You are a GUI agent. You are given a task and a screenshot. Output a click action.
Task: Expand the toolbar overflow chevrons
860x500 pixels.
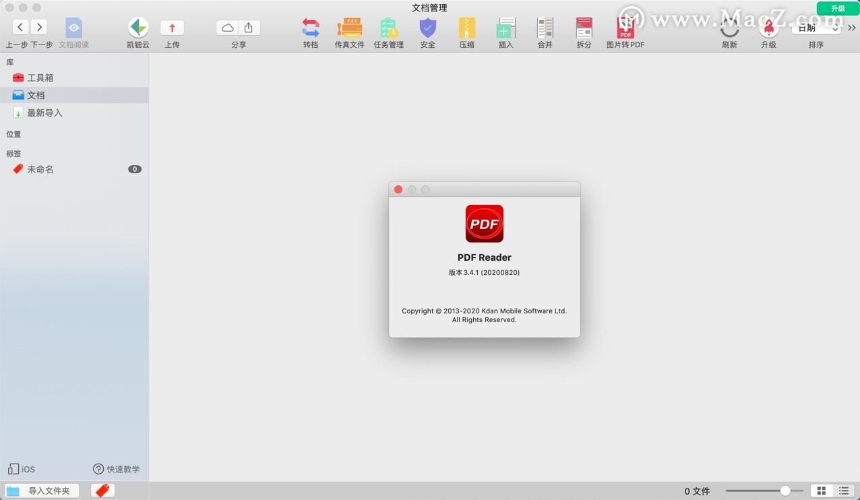[852, 28]
